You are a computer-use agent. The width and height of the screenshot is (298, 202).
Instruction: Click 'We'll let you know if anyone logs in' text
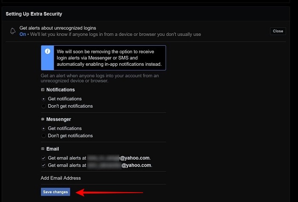click(x=115, y=34)
